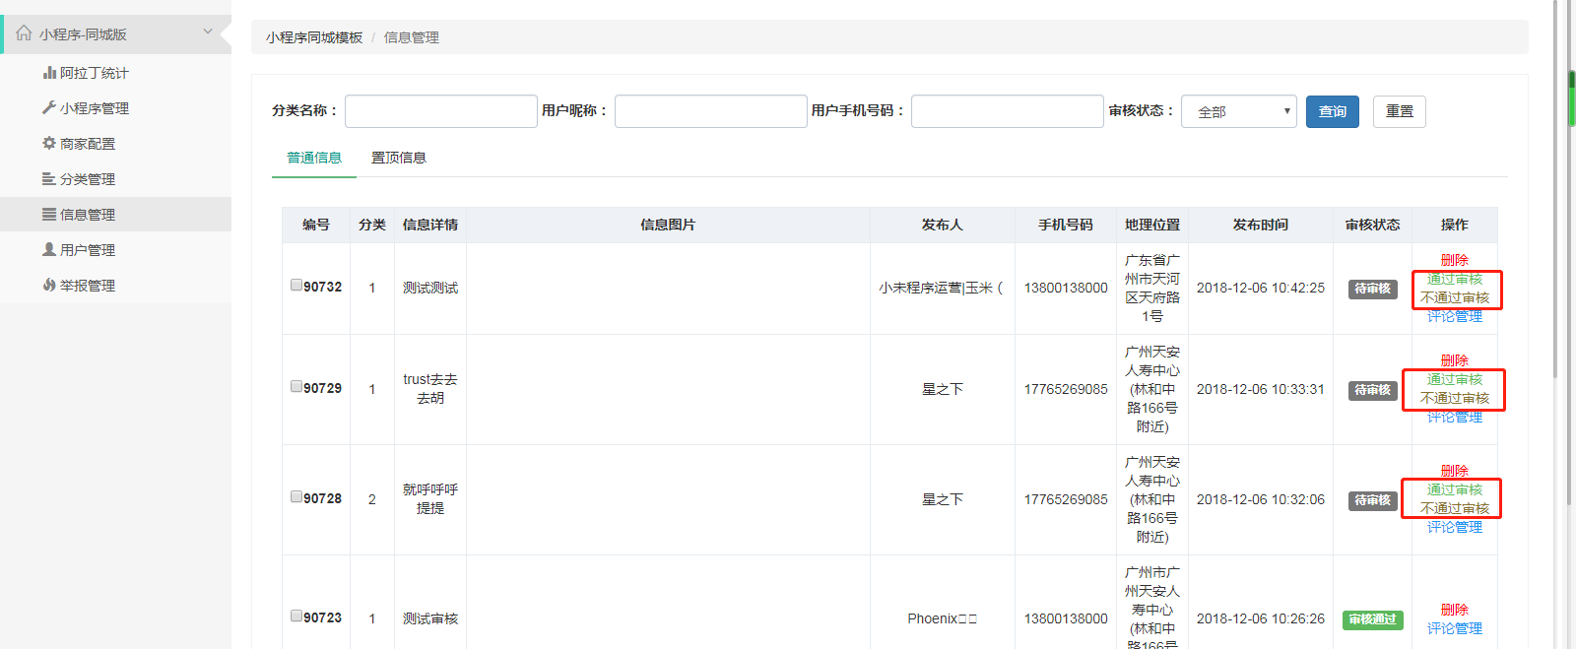Click the wrench icon for 小程序管理

tap(49, 108)
